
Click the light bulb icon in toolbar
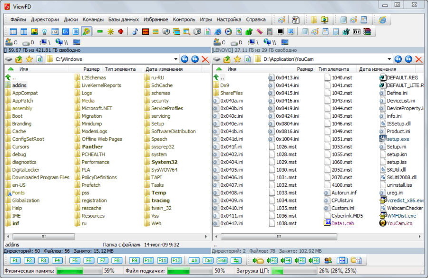44,32
